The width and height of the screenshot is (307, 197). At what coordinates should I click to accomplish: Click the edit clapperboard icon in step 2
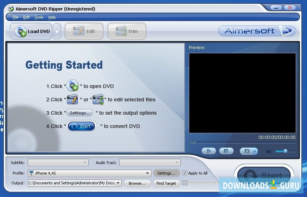tap(72, 100)
